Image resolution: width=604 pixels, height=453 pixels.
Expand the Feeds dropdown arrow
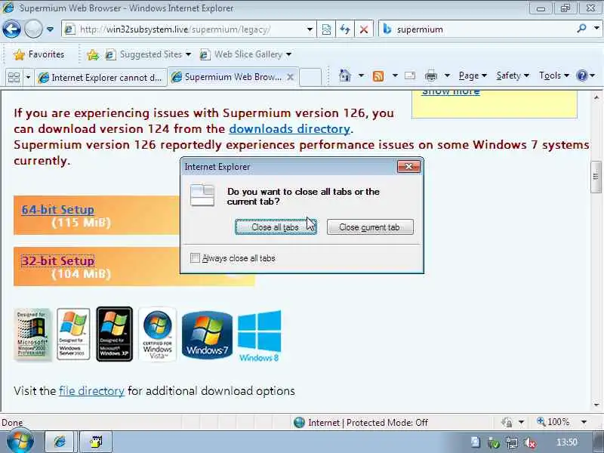tap(395, 75)
